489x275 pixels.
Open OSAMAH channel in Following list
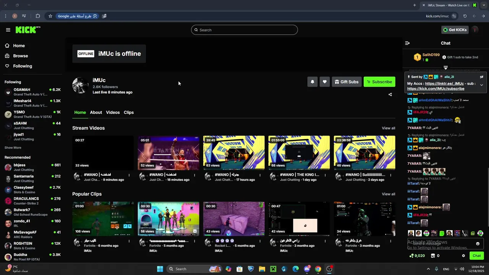pyautogui.click(x=32, y=92)
